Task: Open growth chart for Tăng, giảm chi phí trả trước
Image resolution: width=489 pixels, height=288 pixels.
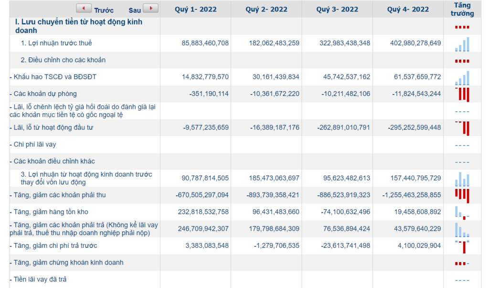Action: pos(462,246)
